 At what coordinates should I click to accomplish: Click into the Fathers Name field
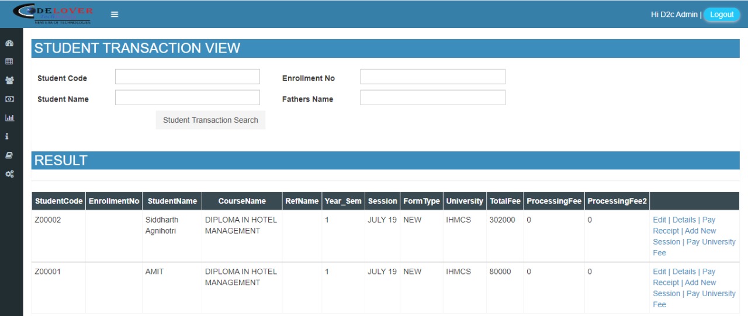click(432, 98)
